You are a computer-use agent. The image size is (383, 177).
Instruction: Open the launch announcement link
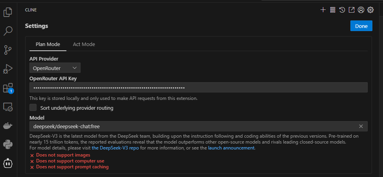click(x=231, y=148)
